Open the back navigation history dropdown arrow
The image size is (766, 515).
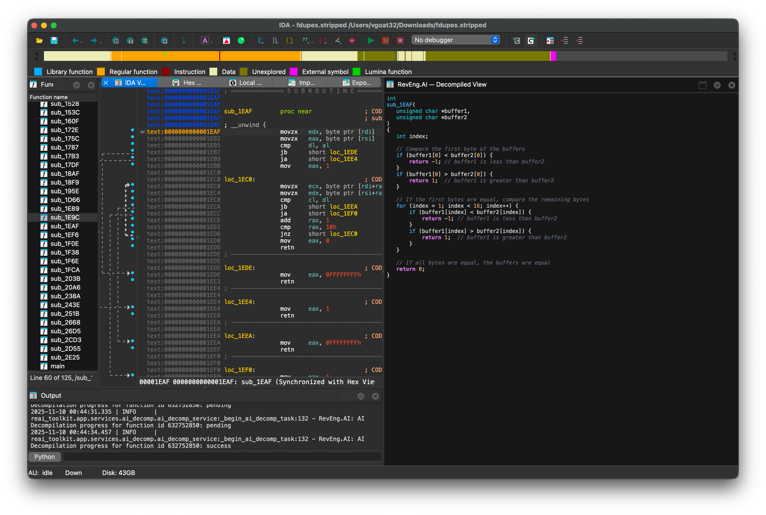point(81,41)
